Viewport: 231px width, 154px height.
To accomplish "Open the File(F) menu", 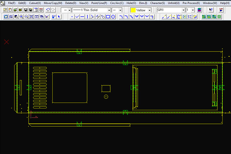I will 12,3.
